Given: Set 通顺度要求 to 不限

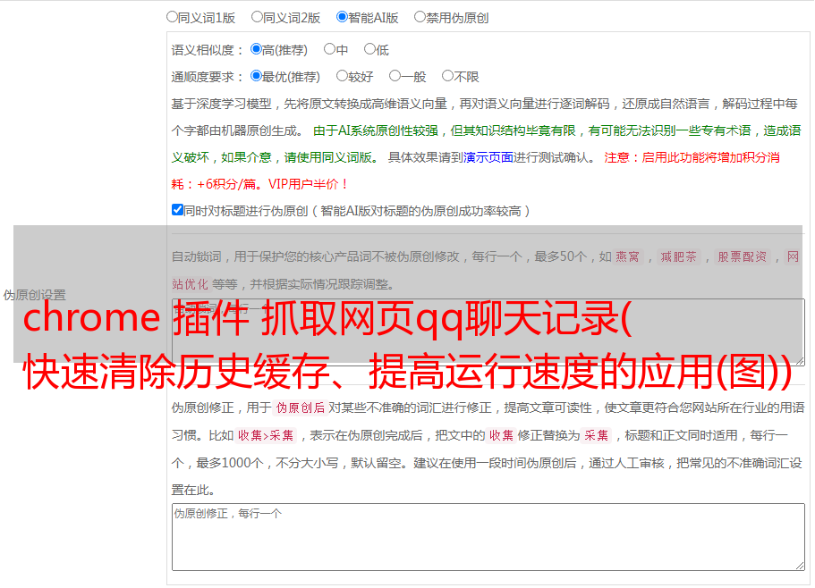Looking at the screenshot, I should click(x=447, y=76).
